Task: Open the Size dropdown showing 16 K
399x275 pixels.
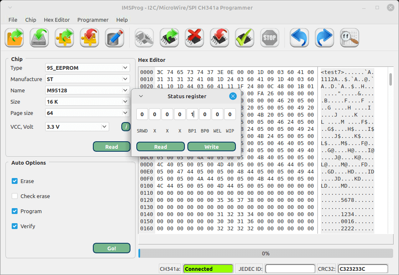Action: click(87, 102)
